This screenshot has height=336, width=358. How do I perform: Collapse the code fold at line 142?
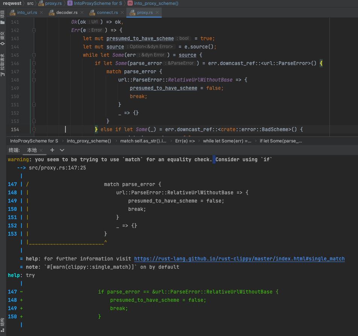34,30
